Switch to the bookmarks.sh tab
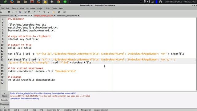 pos(24,16)
